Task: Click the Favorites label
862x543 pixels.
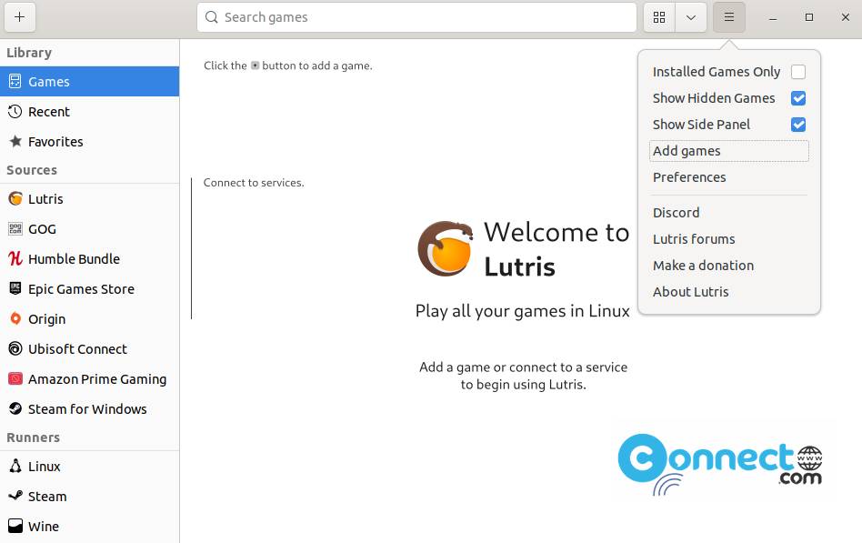Action: point(55,141)
